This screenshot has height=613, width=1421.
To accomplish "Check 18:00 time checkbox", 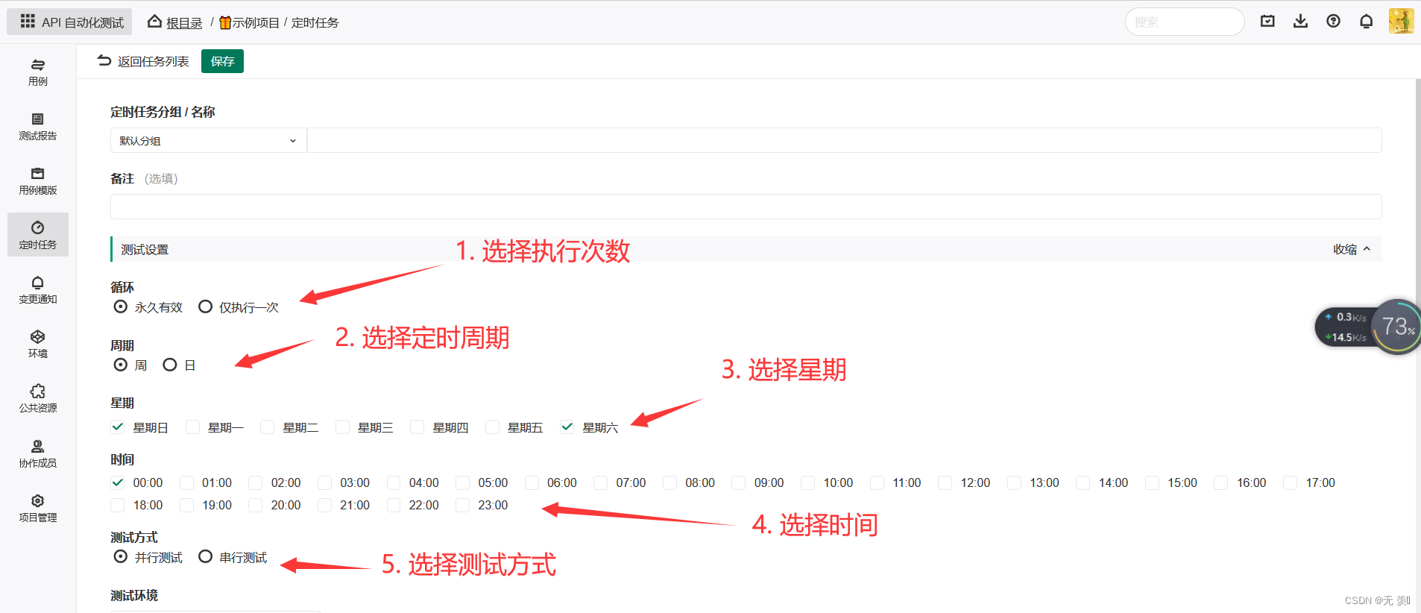I will tap(117, 505).
